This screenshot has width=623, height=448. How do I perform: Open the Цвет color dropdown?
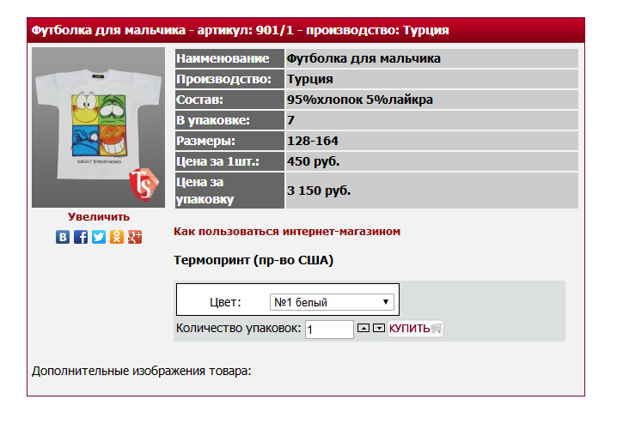332,302
